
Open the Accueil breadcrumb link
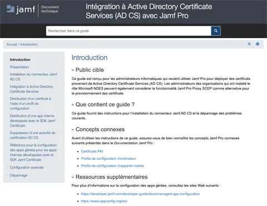click(12, 44)
